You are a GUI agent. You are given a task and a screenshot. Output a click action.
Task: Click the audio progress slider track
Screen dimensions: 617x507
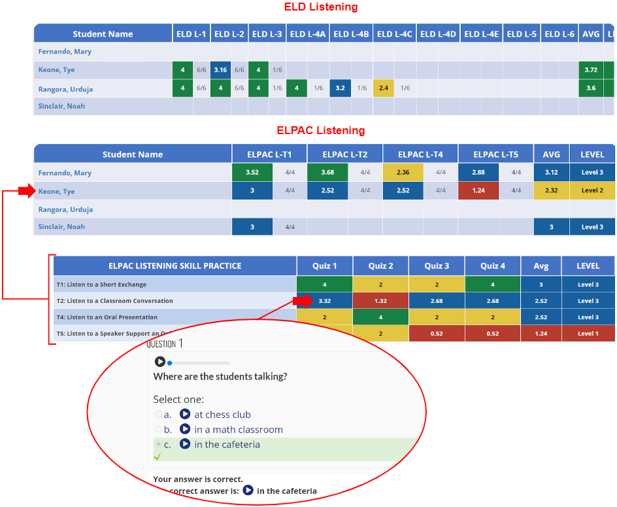click(199, 363)
